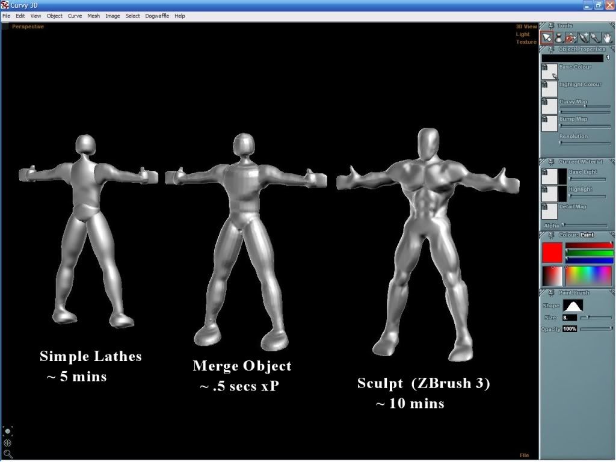Choose the red move/transform tool
Screen dimensions: 616x462
[571, 38]
